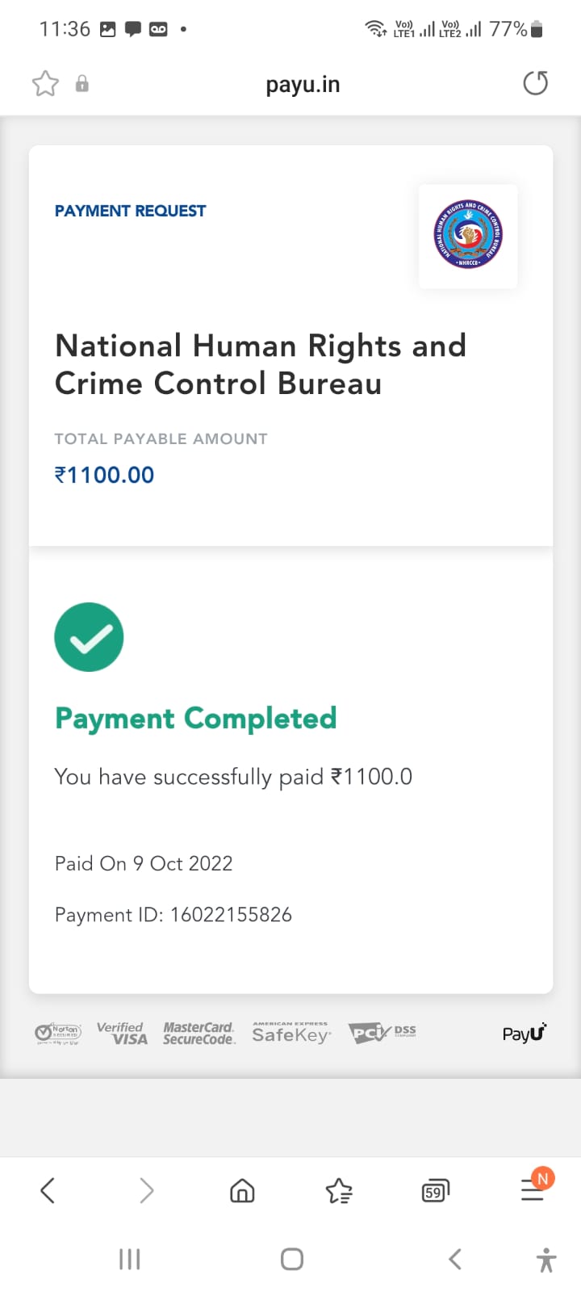Screen dimensions: 581x1292
Task: Tap the NHRCCB organization logo
Action: pos(468,235)
